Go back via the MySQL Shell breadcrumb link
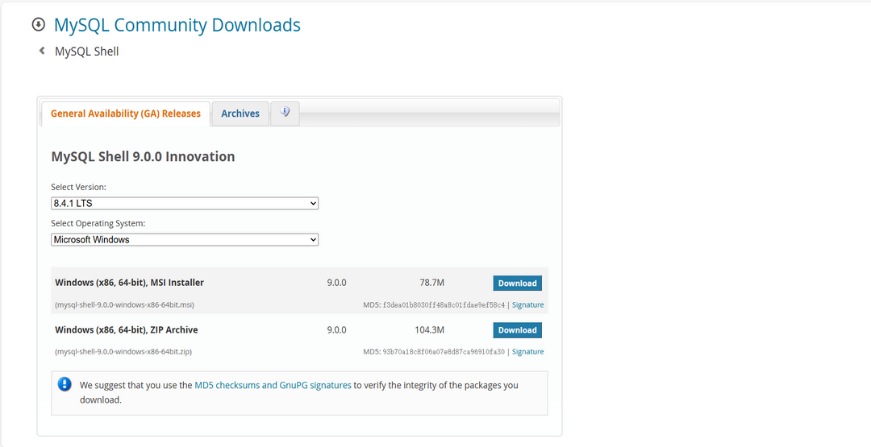Viewport: 871px width, 447px height. [x=86, y=52]
